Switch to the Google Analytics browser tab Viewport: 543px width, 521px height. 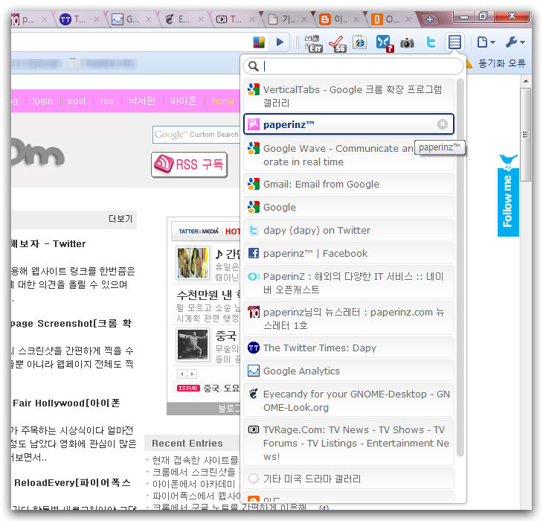point(130,19)
